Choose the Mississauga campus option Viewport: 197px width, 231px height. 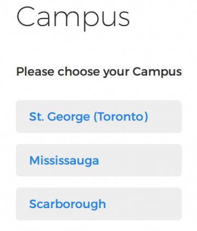[99, 160]
